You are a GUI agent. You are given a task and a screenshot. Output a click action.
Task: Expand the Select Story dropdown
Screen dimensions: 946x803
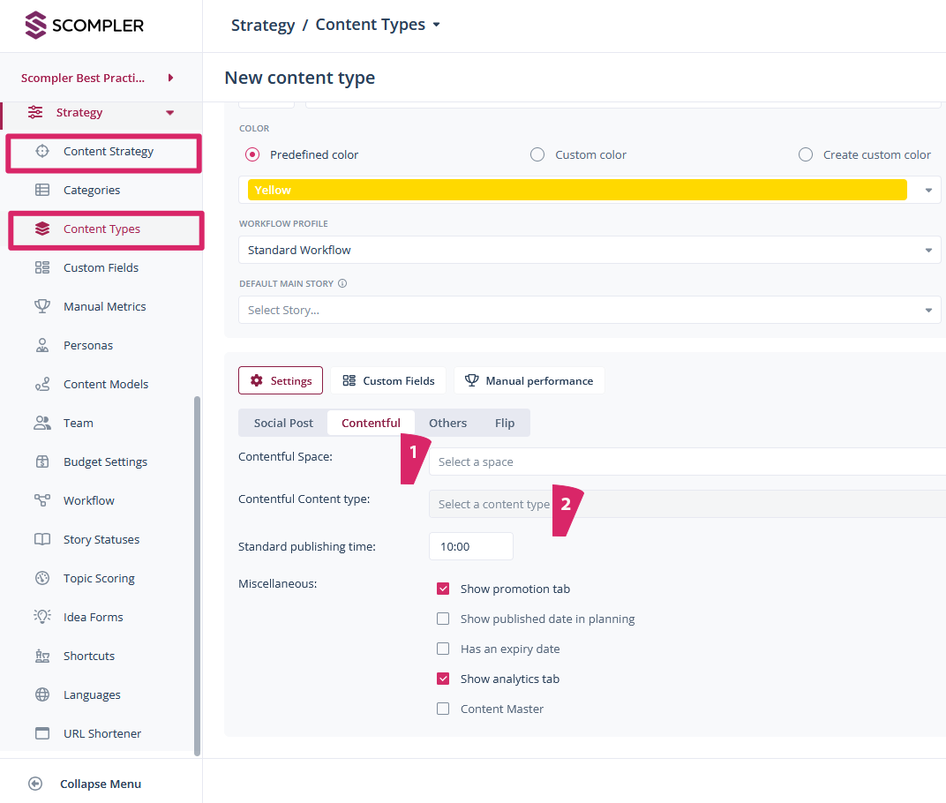tap(589, 310)
